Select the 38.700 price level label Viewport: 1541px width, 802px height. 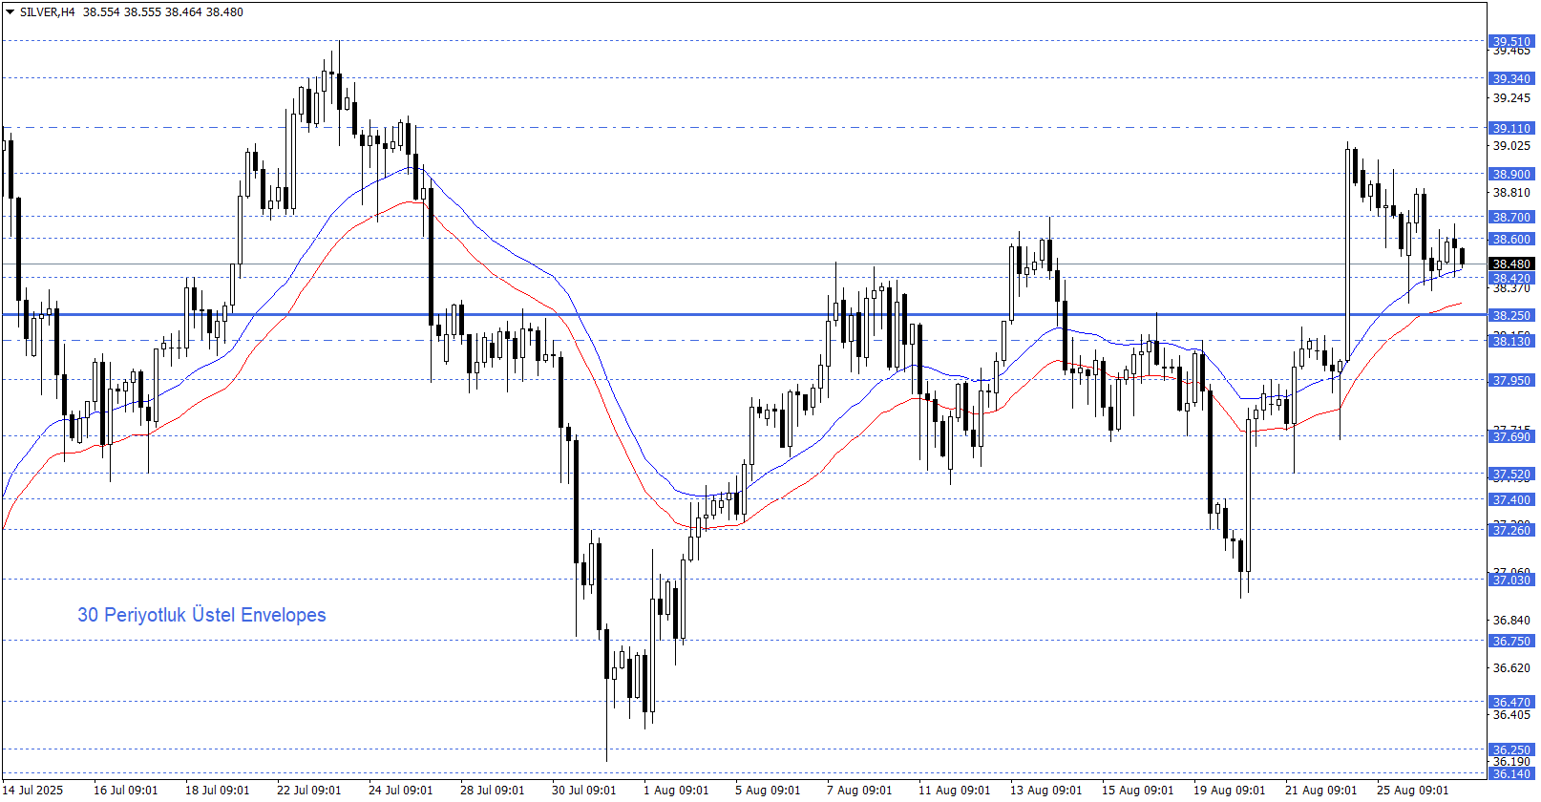point(1511,217)
